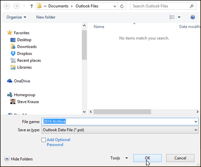This screenshot has width=201, height=167.
Task: Click the file list horizontal scrollbar thumb
Action: click(122, 112)
